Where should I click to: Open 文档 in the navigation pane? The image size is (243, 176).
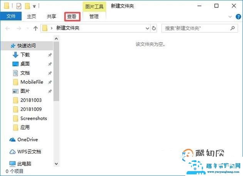pyautogui.click(x=25, y=73)
